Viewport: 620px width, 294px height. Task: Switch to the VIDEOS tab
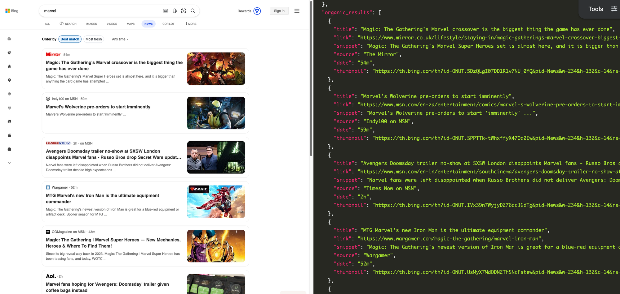pyautogui.click(x=112, y=24)
